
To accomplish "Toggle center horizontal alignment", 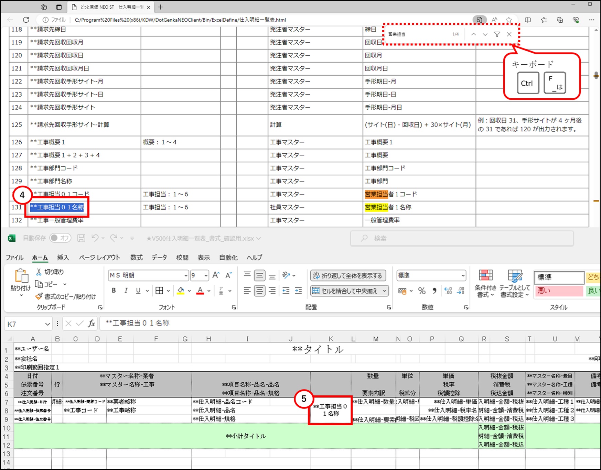I will pos(259,291).
